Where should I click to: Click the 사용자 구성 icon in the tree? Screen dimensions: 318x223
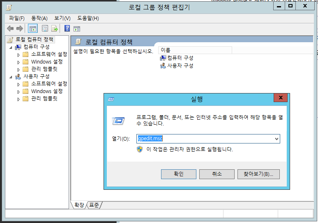click(18, 77)
